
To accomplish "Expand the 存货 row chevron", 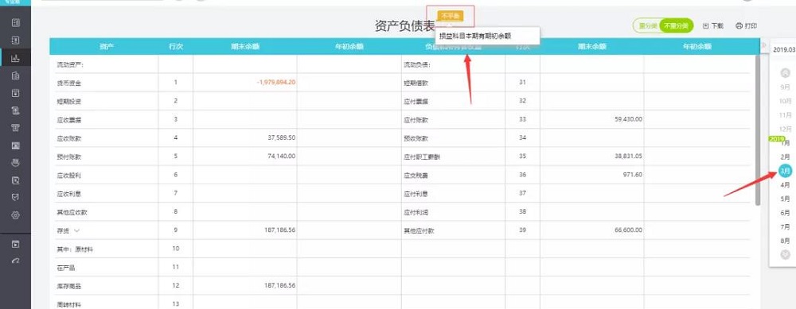I will pos(76,230).
